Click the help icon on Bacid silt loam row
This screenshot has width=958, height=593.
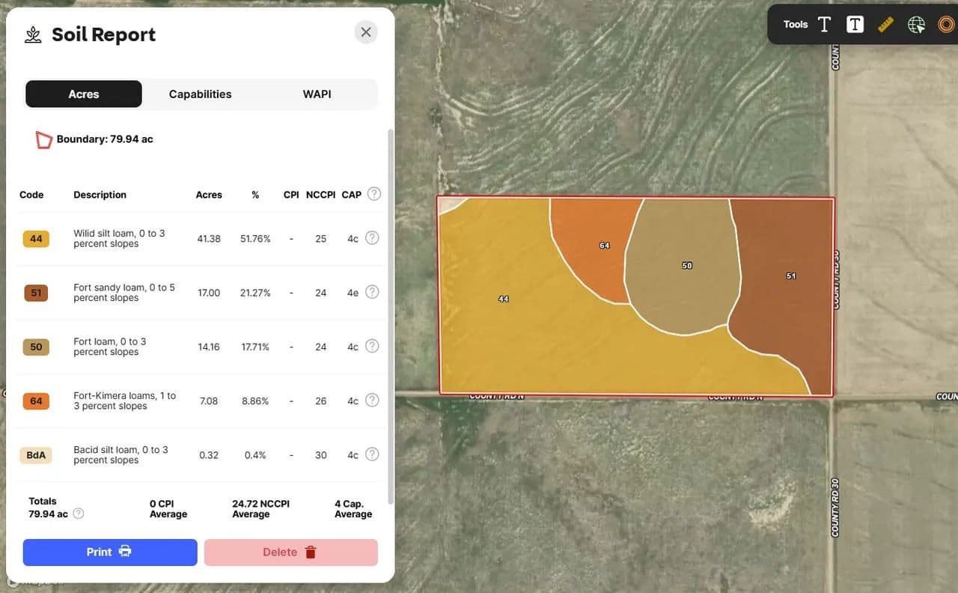pyautogui.click(x=372, y=454)
